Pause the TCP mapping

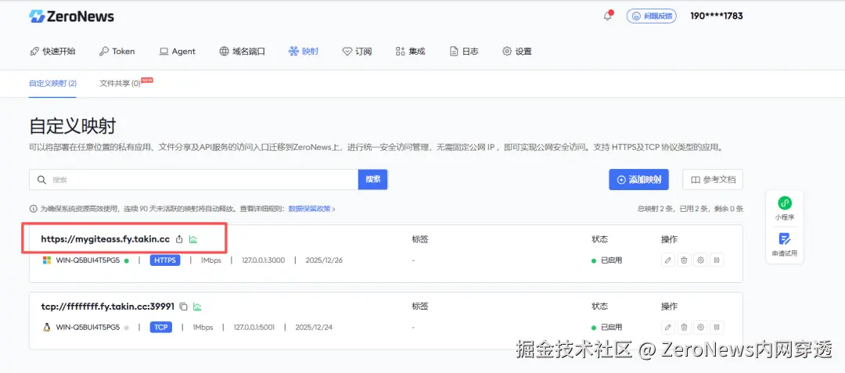(717, 327)
